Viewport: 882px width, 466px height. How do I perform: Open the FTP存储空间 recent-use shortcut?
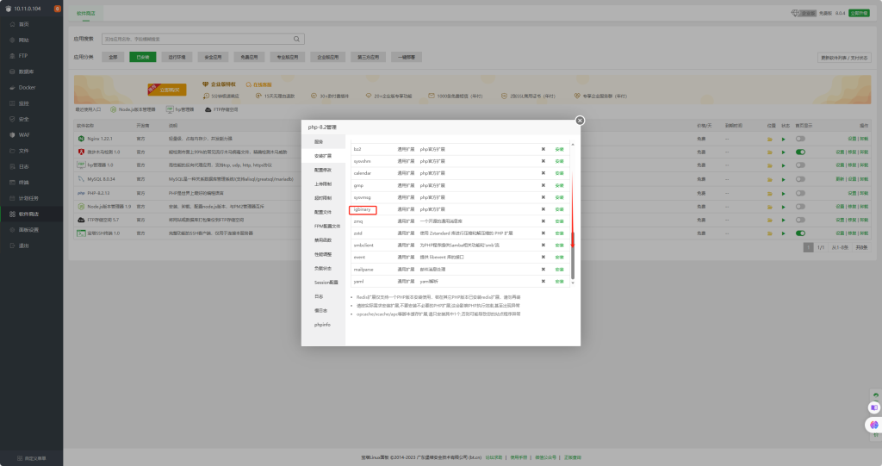[221, 109]
